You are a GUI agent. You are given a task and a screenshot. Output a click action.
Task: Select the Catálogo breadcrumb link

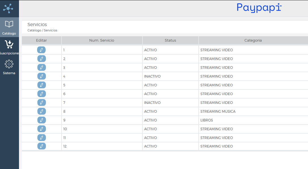[34, 30]
